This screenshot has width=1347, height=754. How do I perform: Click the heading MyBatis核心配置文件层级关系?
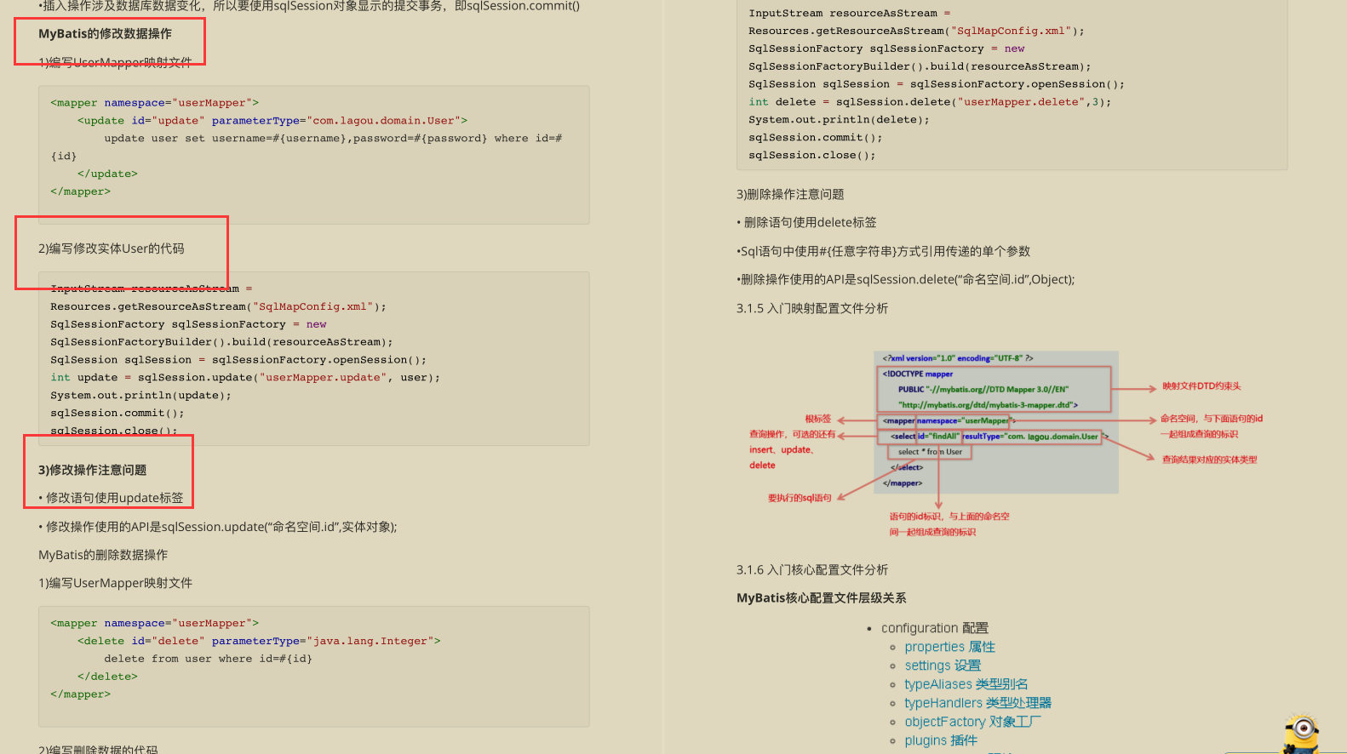point(821,597)
